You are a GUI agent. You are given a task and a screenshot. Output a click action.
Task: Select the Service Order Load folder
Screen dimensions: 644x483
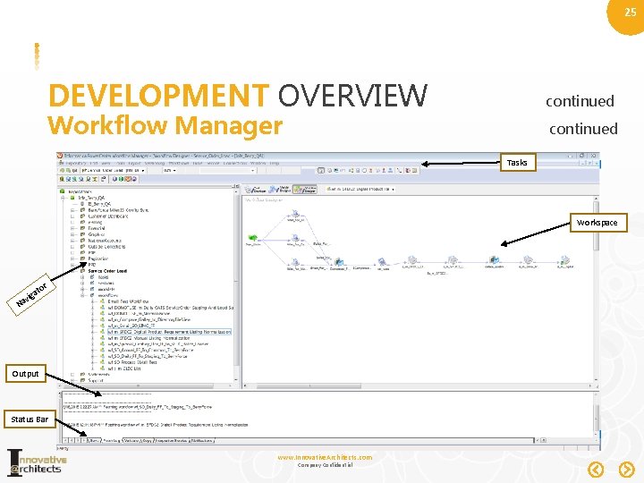107,271
